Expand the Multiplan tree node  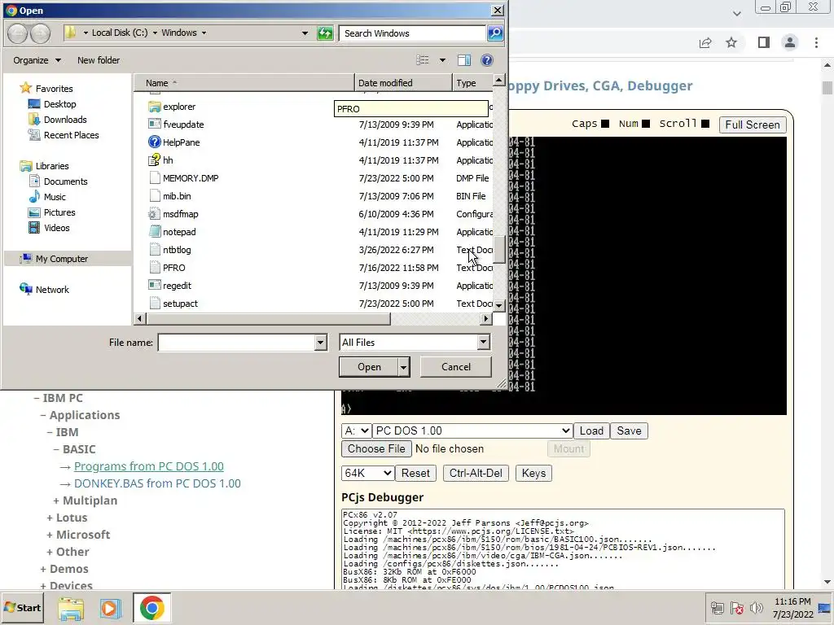pos(56,500)
